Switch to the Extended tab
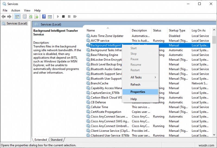This screenshot has width=217, height=148. pyautogui.click(x=40, y=140)
